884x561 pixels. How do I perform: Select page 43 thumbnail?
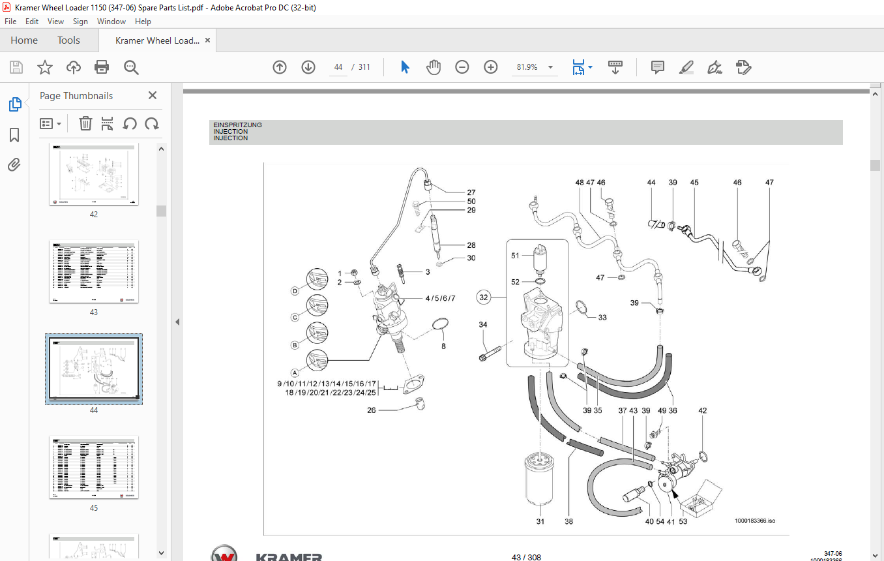94,271
